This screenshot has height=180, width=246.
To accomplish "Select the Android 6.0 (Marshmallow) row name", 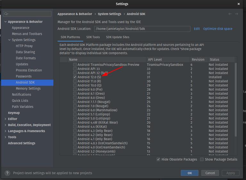I will tap(97, 110).
